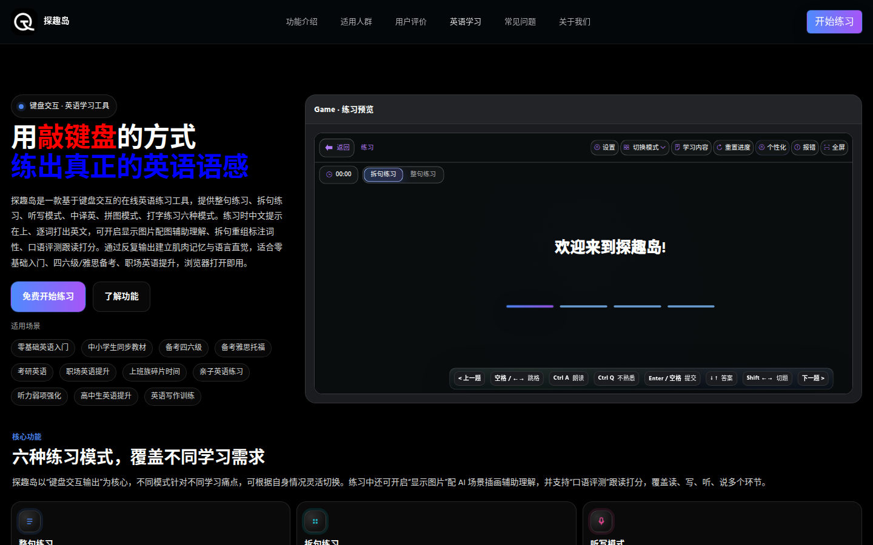Go to 用户评价 section
This screenshot has height=545, width=873.
(x=411, y=22)
